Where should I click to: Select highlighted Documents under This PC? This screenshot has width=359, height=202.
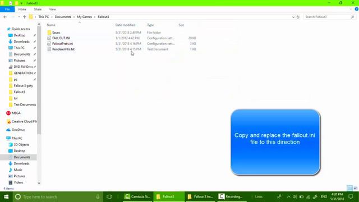click(22, 157)
